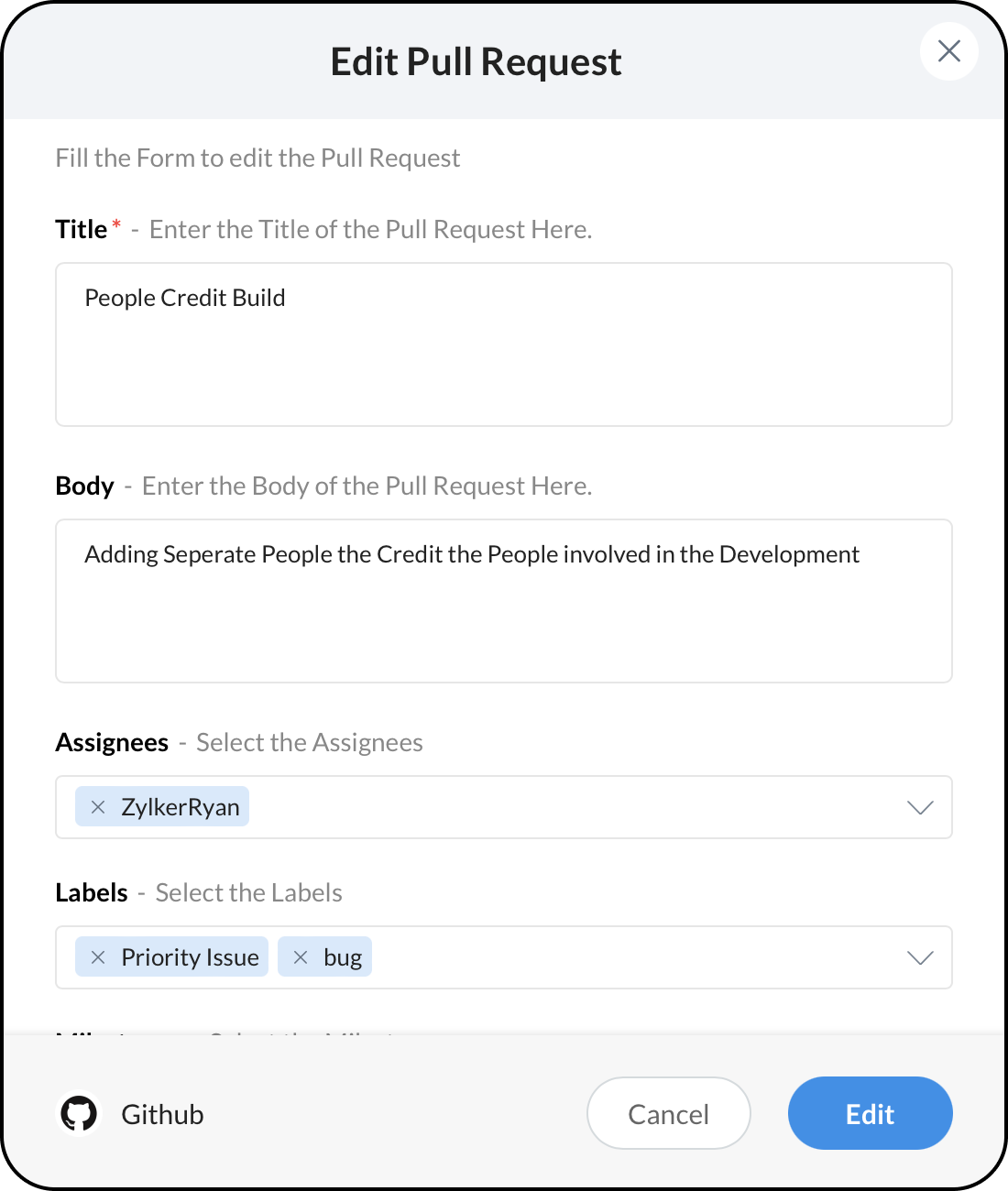Remove the Priority Issue label tag

(98, 957)
